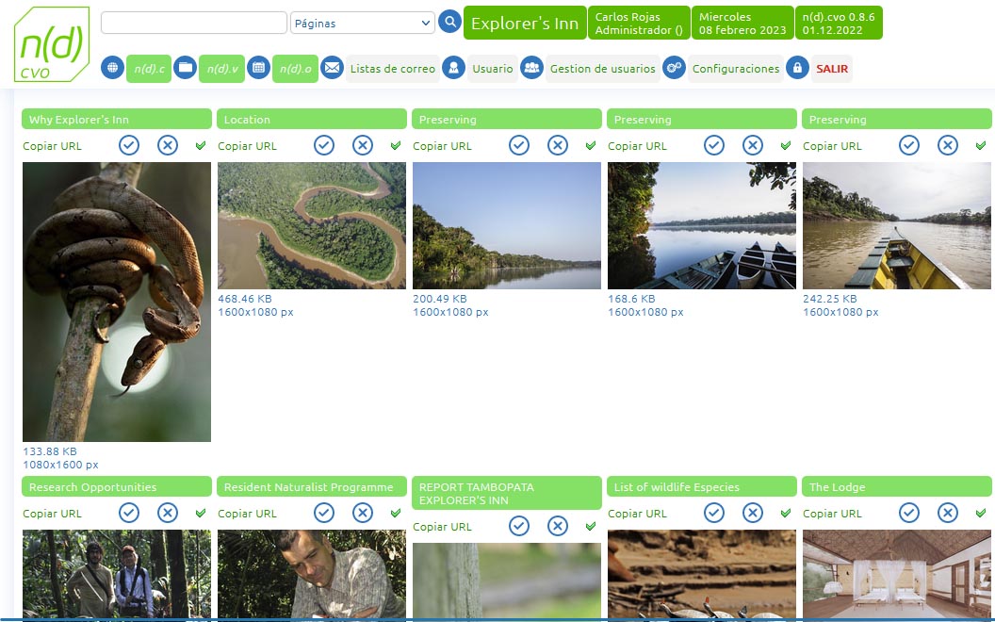Click the check circle on REPORT TAMBOPATA card

coord(518,526)
